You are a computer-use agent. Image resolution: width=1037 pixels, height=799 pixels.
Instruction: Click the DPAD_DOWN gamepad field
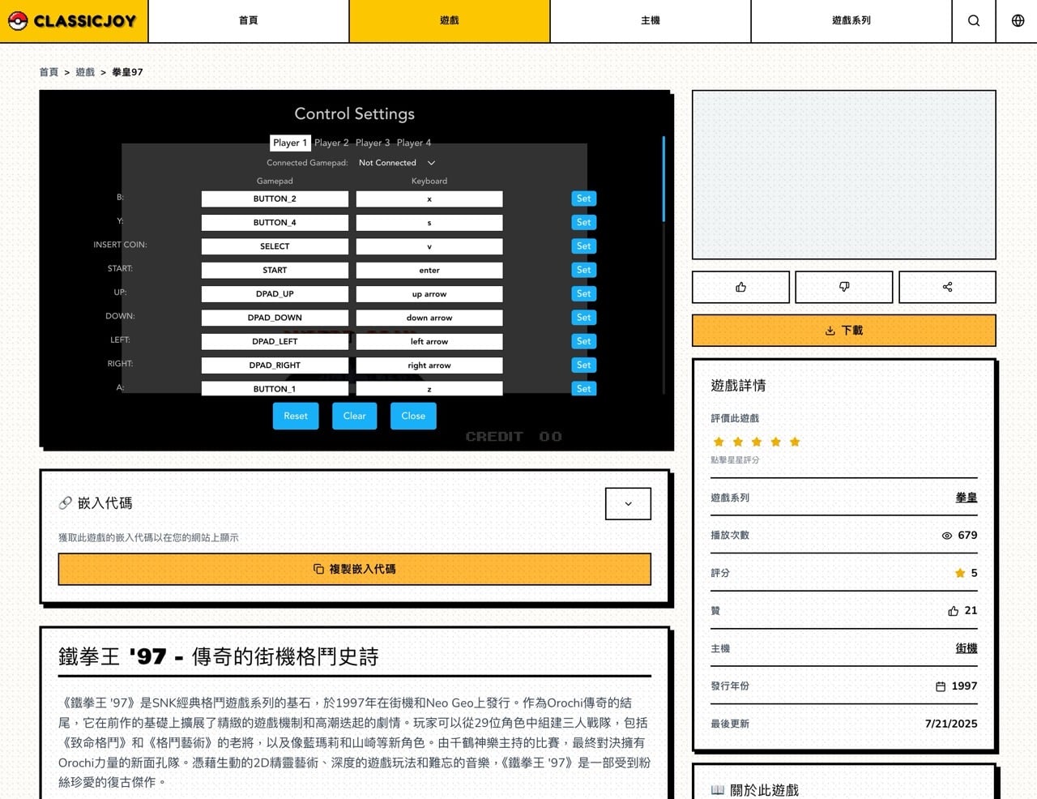(275, 318)
